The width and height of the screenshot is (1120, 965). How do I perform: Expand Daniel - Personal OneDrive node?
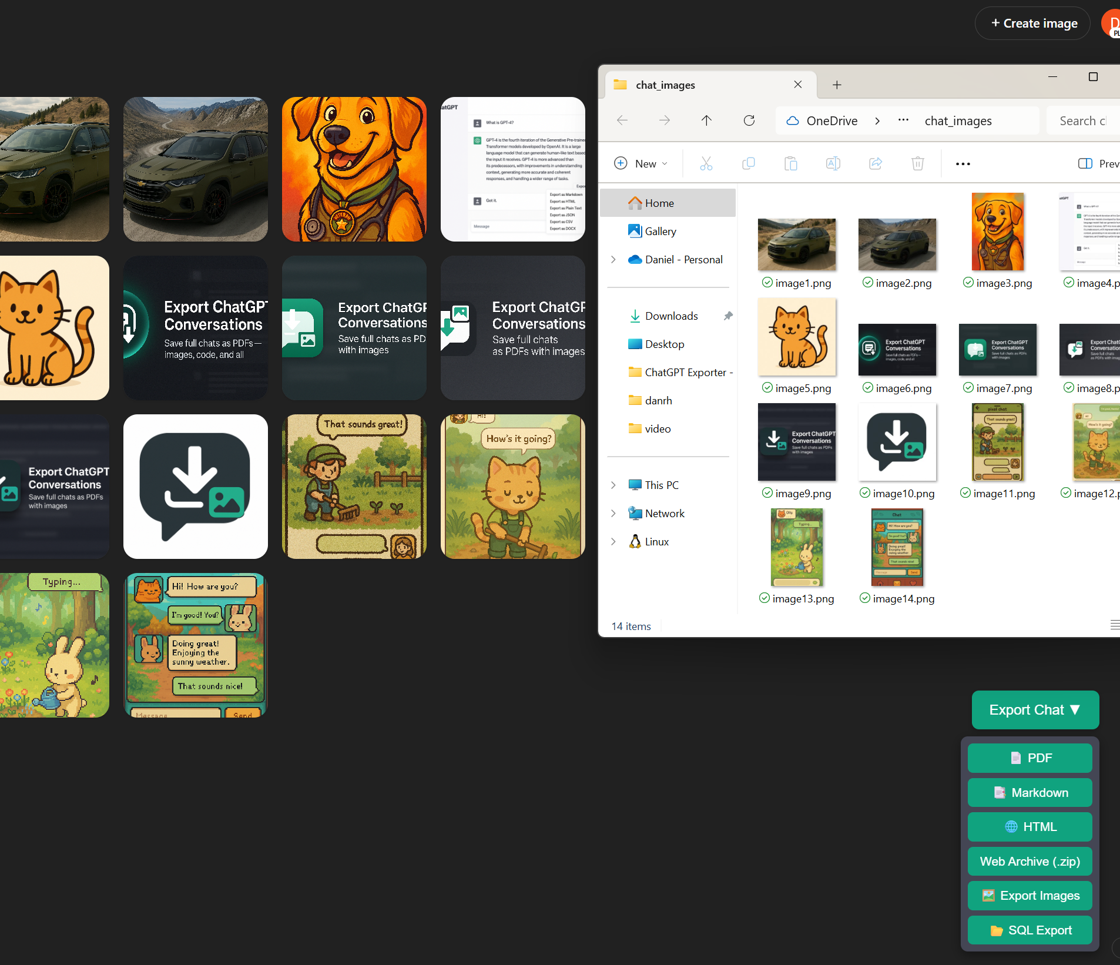(x=613, y=259)
